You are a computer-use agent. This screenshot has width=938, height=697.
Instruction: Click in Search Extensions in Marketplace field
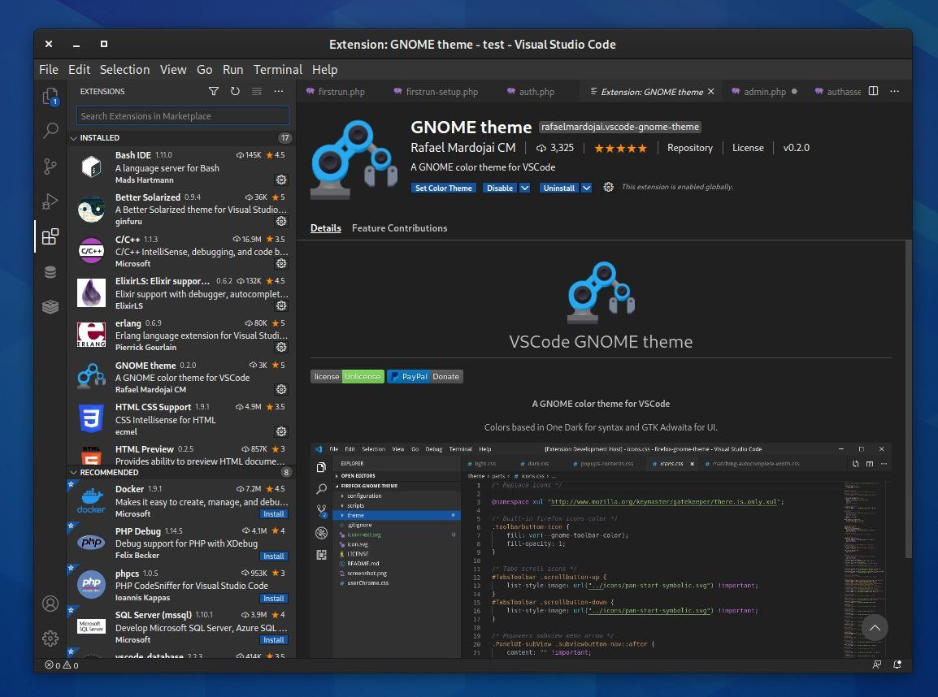pyautogui.click(x=182, y=116)
